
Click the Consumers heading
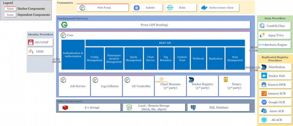(65, 3)
